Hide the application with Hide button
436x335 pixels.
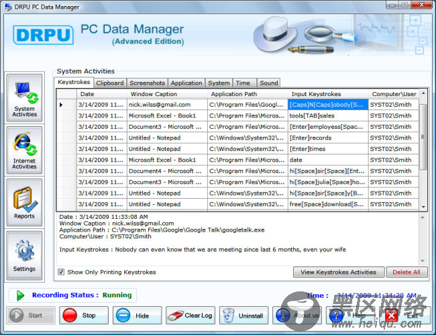pos(137,316)
